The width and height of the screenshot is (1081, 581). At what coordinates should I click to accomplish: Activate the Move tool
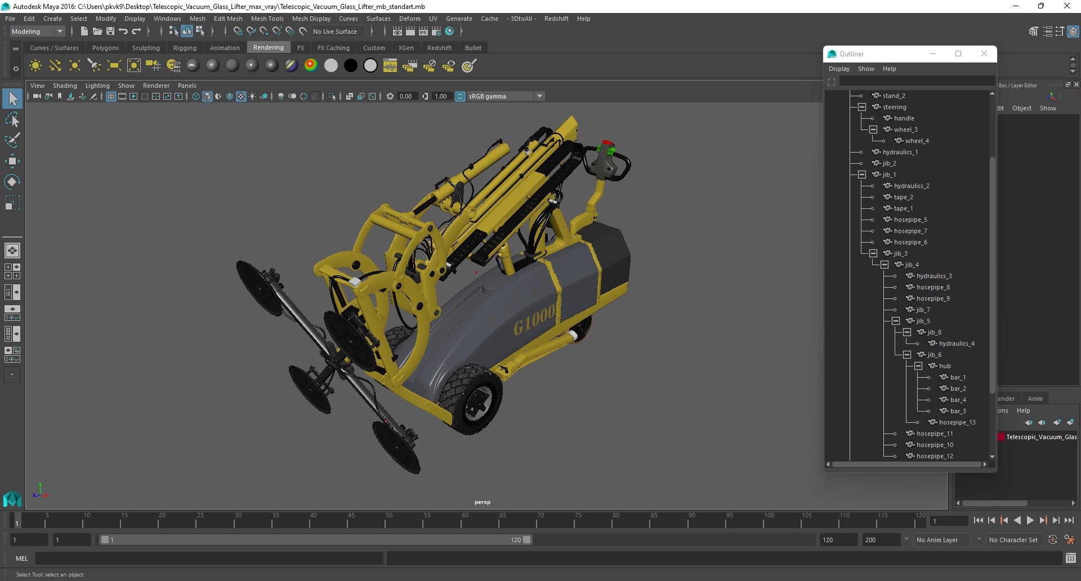click(12, 161)
